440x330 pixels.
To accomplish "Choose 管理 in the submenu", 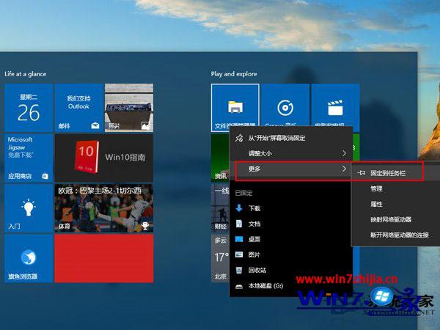I will pyautogui.click(x=396, y=188).
